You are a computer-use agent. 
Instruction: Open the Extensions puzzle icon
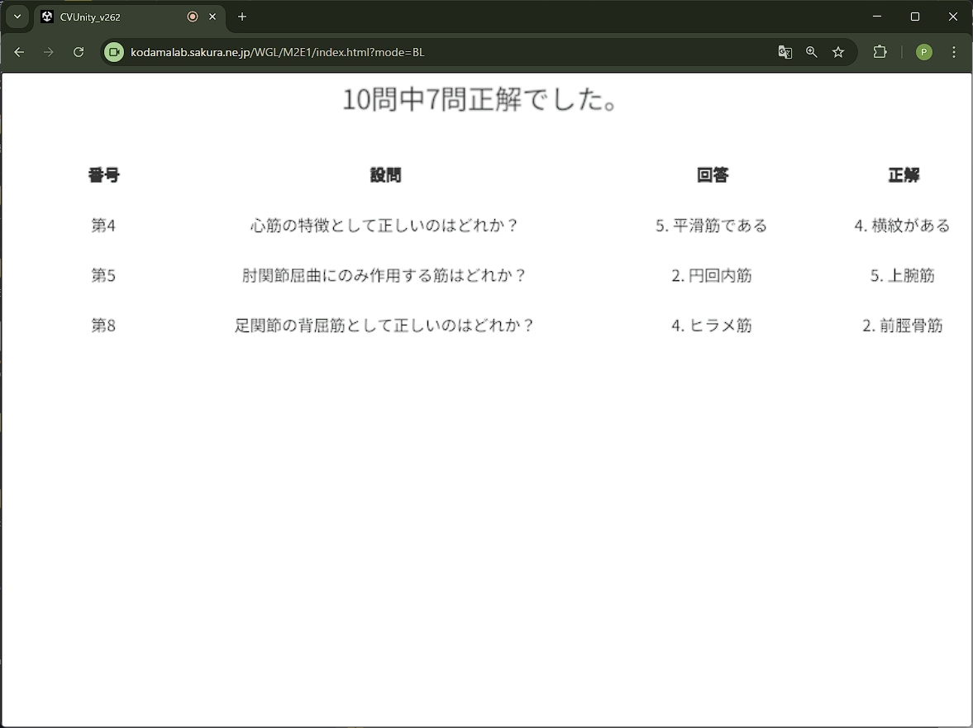(880, 52)
